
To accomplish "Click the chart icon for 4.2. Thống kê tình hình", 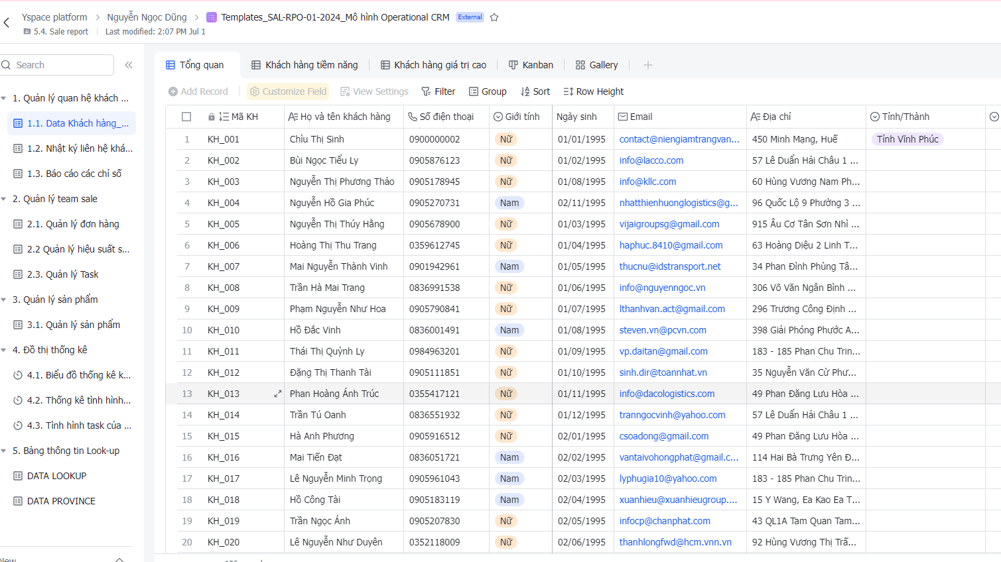I will point(18,400).
